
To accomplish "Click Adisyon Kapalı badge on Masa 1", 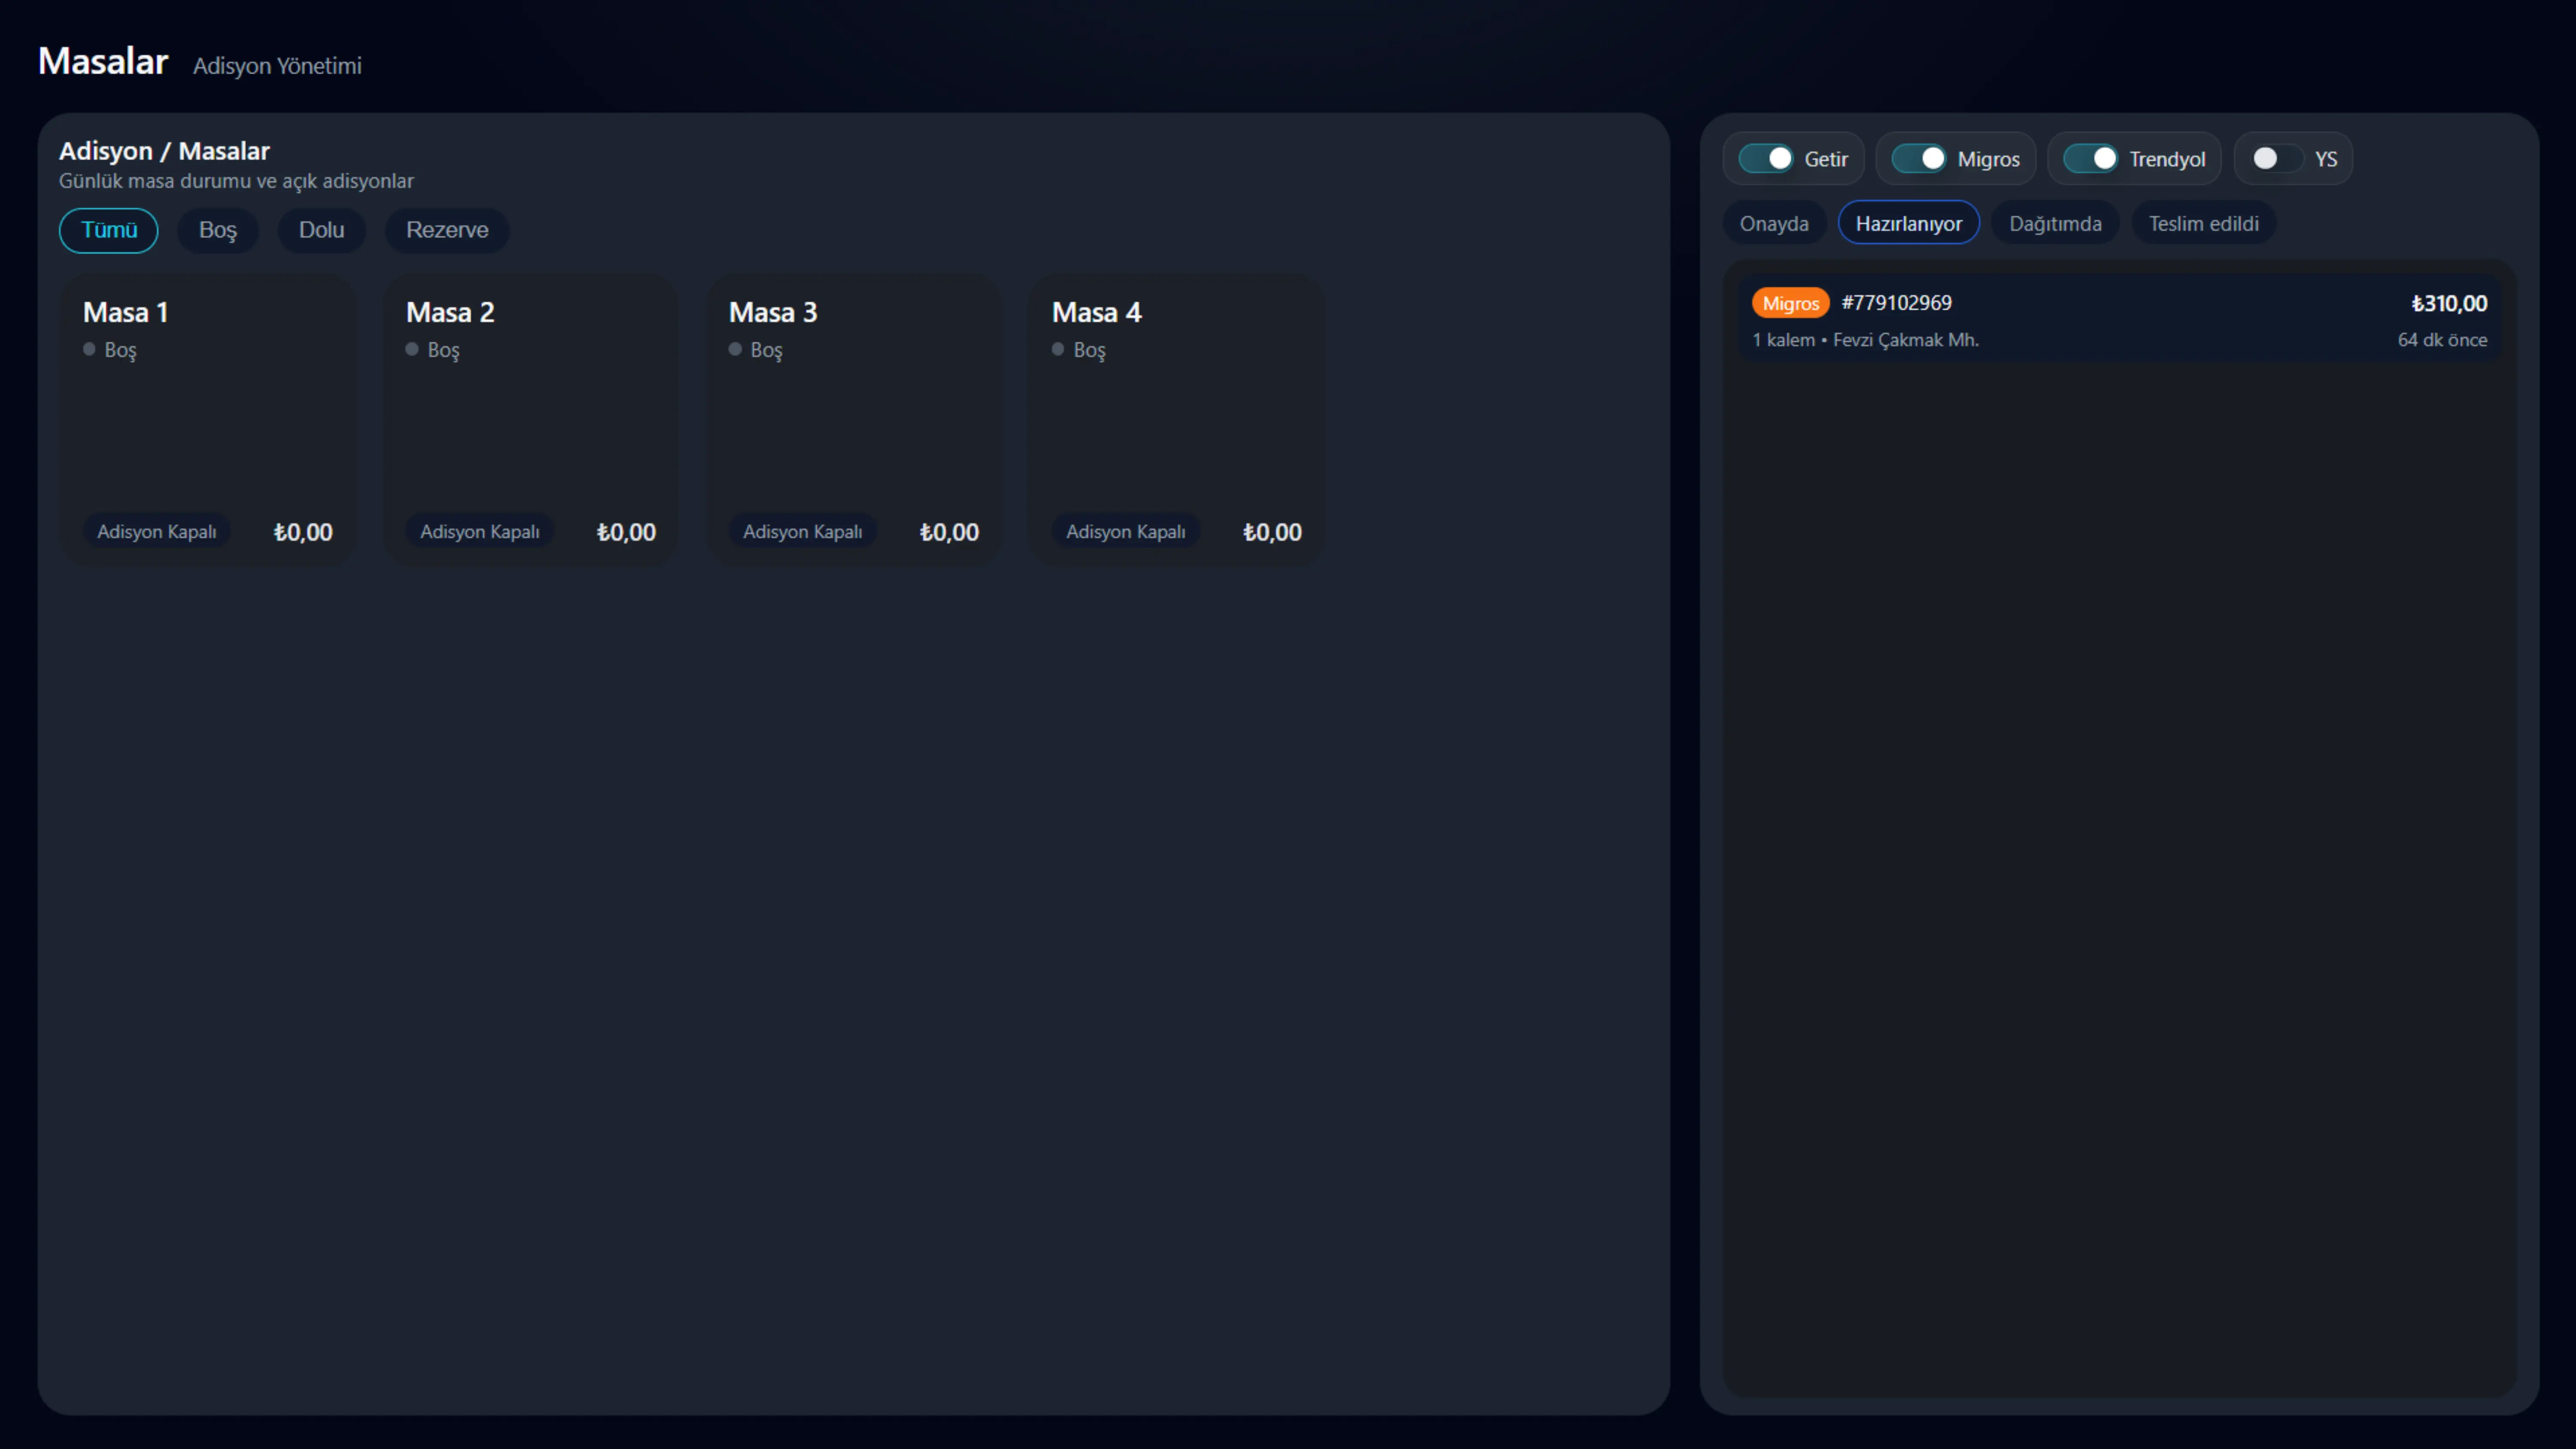I will coord(156,532).
